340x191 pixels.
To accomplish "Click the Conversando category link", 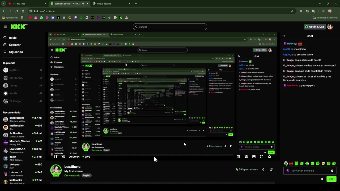I will (x=72, y=175).
